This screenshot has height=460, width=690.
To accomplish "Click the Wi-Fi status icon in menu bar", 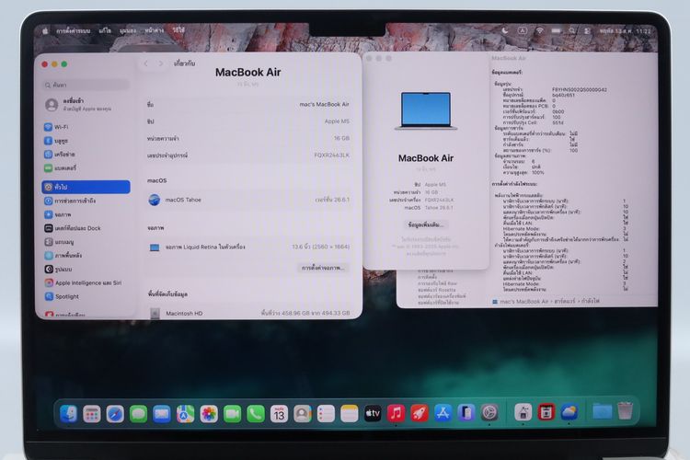I will (x=539, y=30).
